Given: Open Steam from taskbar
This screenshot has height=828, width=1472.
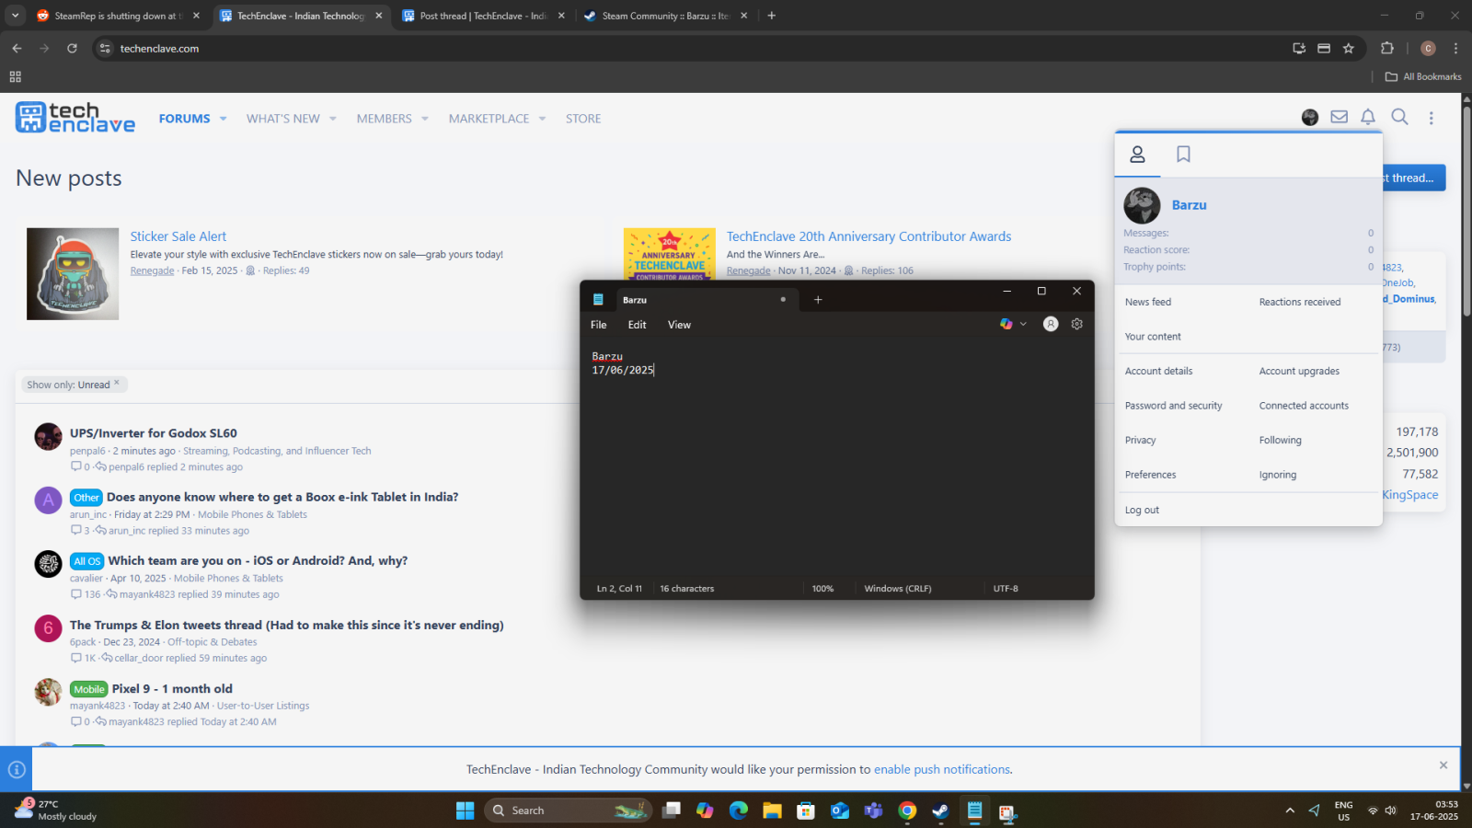Looking at the screenshot, I should pyautogui.click(x=940, y=811).
